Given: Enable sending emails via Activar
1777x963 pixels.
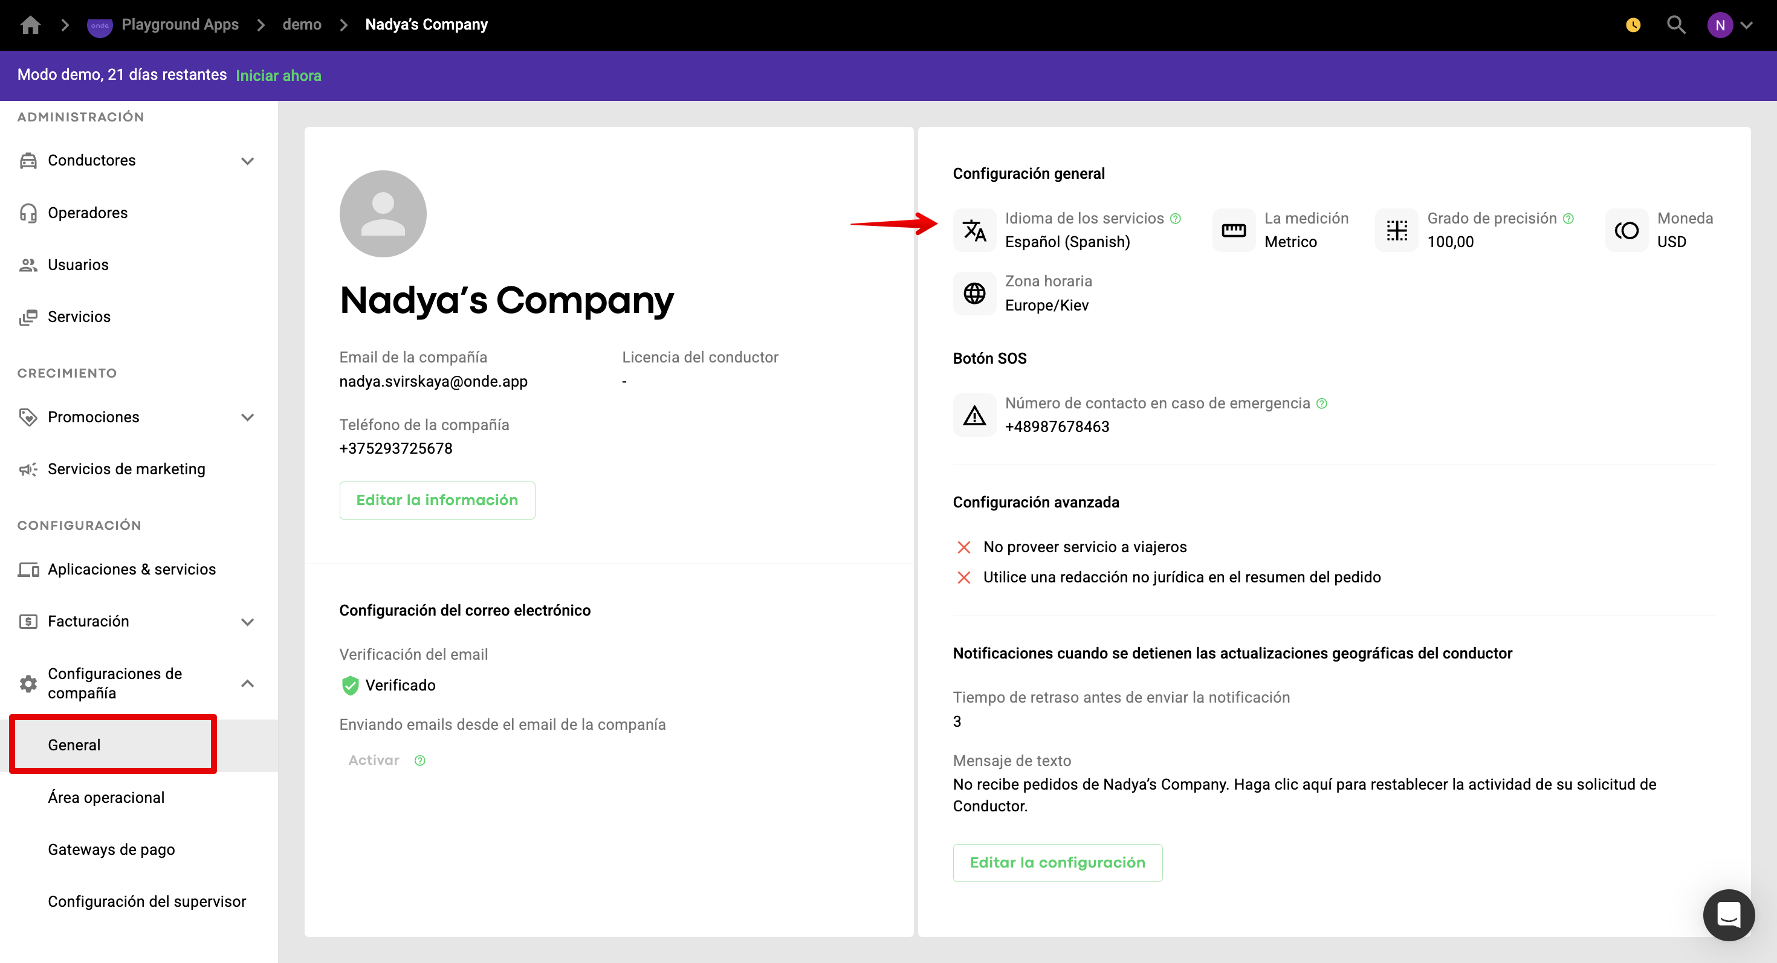Looking at the screenshot, I should click(x=373, y=759).
